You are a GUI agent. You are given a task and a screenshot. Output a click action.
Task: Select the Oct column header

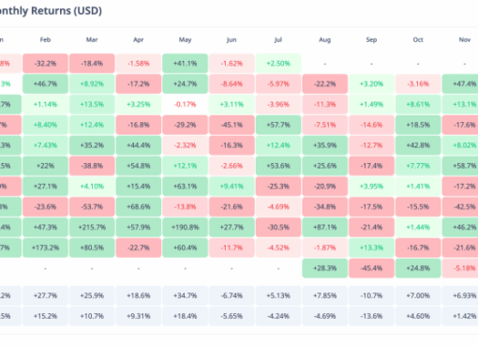418,39
